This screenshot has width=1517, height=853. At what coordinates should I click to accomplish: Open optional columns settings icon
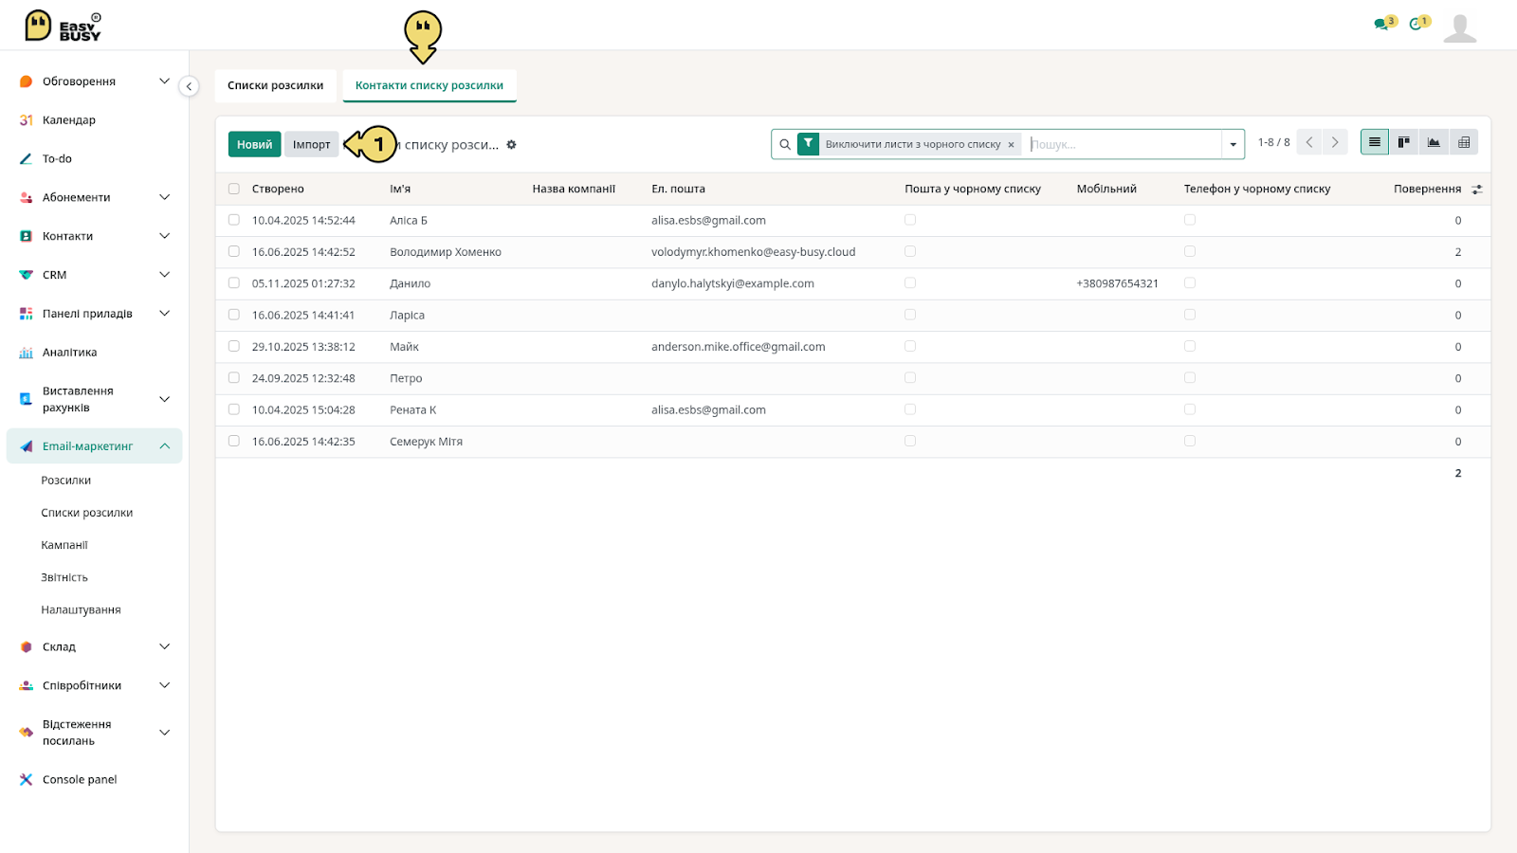click(1477, 190)
